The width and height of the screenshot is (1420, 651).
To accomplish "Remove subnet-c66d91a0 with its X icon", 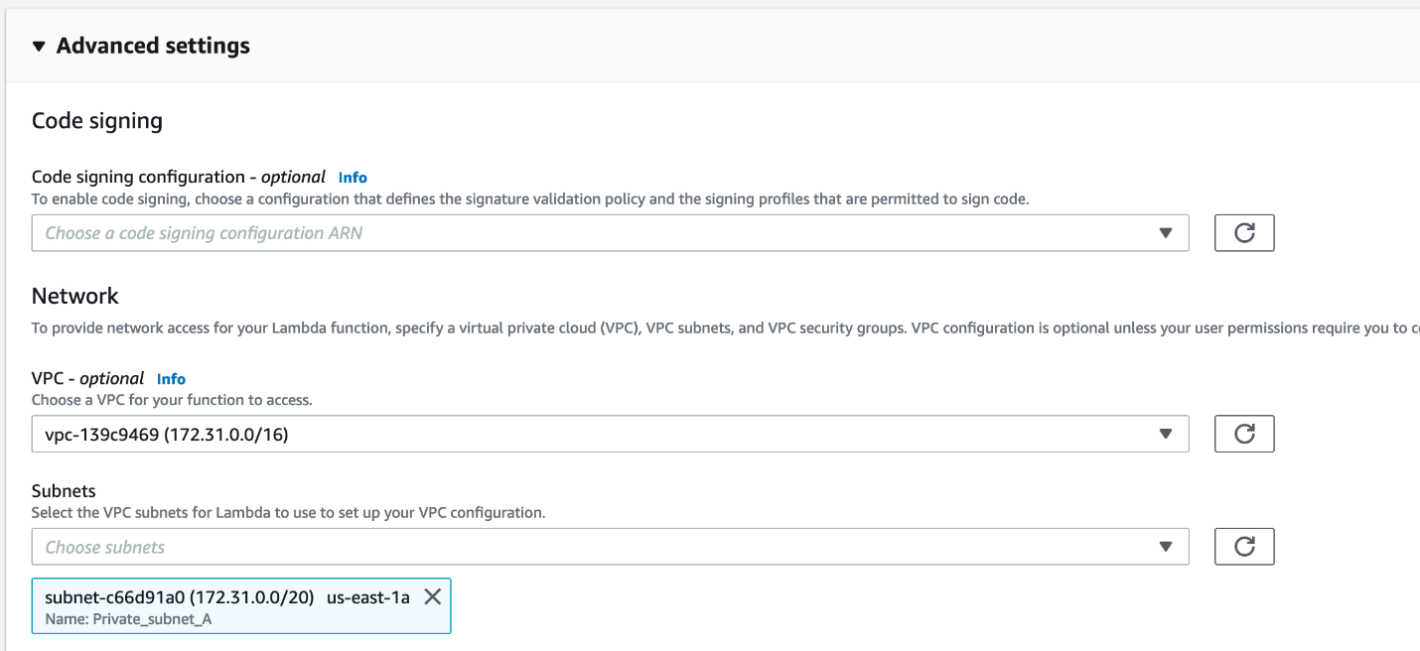I will [x=432, y=596].
